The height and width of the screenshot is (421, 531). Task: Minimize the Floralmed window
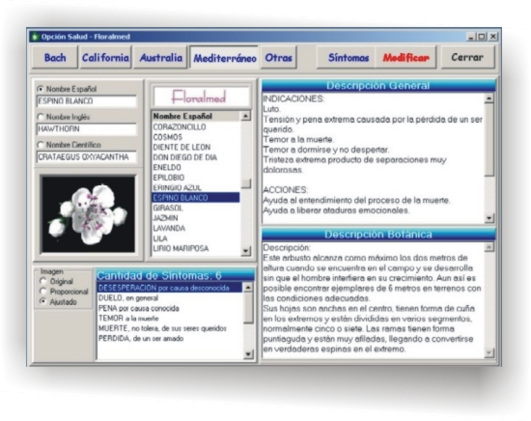pyautogui.click(x=471, y=37)
